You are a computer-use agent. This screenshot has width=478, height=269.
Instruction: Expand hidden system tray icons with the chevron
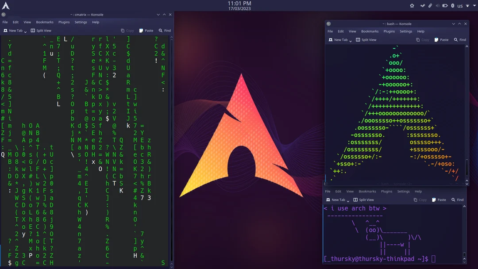coord(474,6)
